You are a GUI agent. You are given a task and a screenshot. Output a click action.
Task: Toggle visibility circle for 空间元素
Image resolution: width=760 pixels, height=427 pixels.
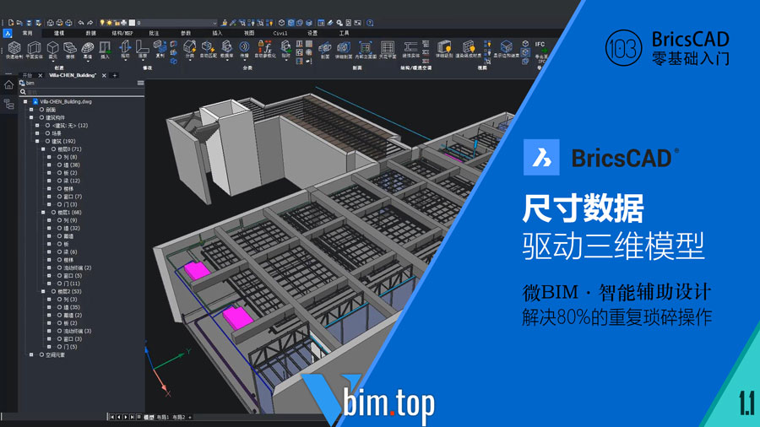[x=41, y=354]
